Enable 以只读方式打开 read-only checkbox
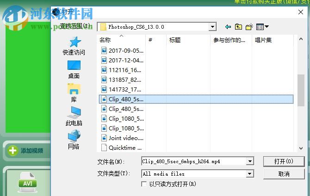This screenshot has height=196, width=310. coord(144,184)
